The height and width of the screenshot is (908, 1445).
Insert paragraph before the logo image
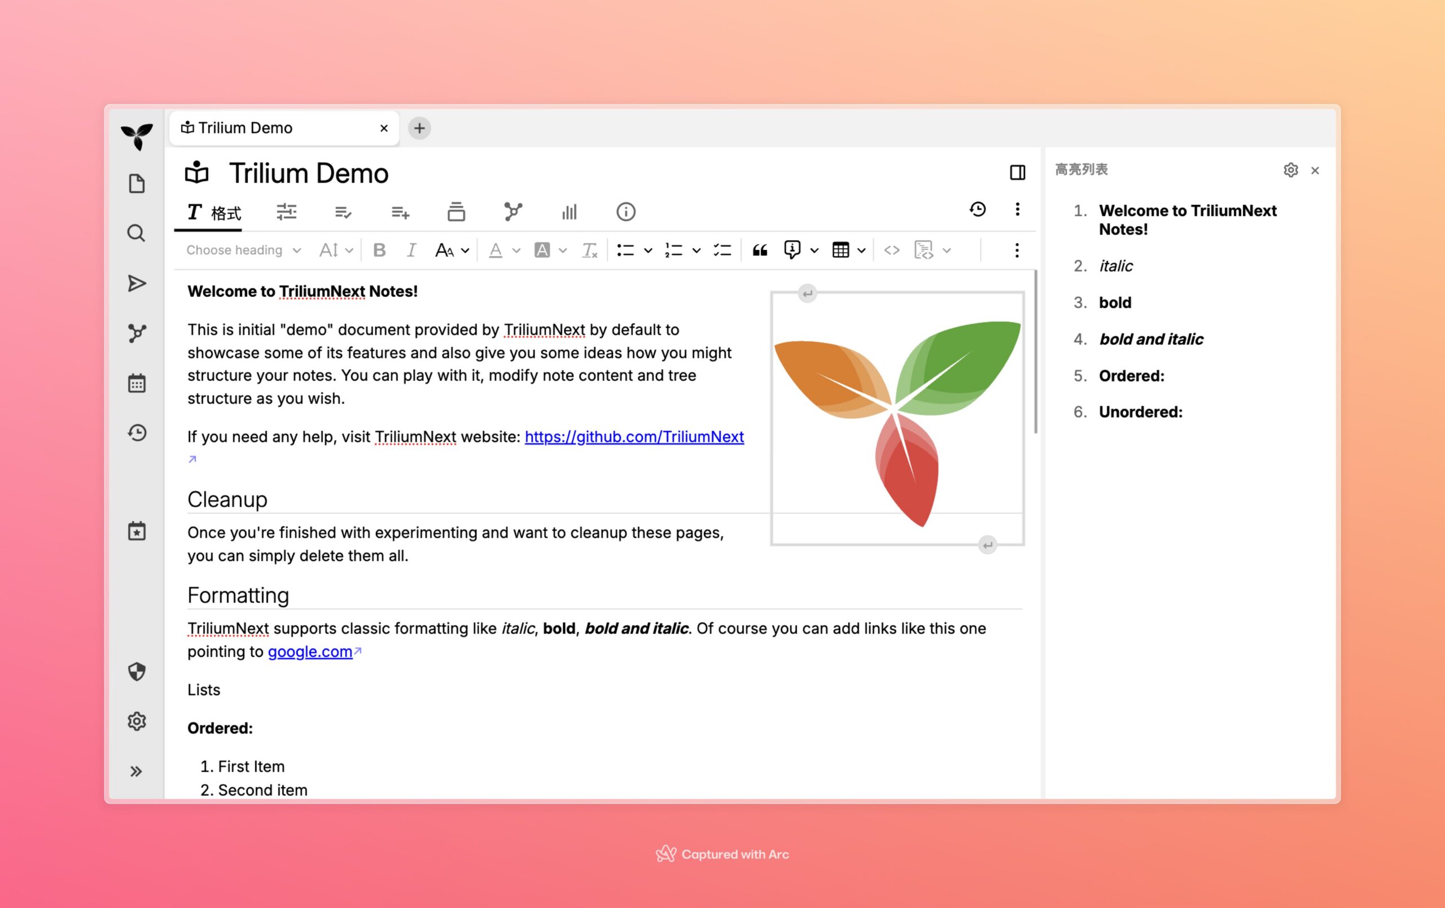pyautogui.click(x=807, y=293)
